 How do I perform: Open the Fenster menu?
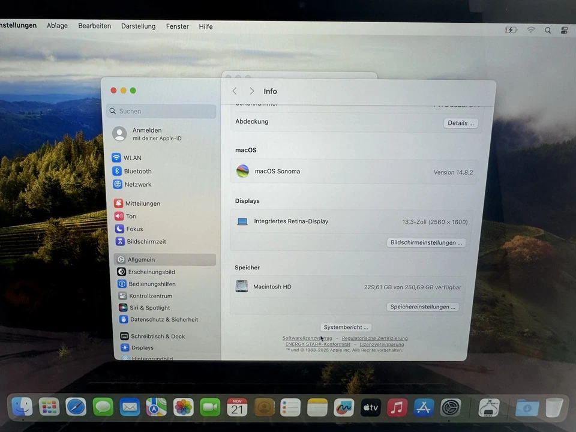[178, 27]
